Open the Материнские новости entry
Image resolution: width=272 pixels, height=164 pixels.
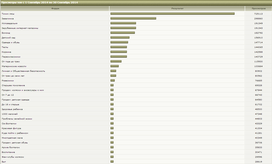click(14, 66)
